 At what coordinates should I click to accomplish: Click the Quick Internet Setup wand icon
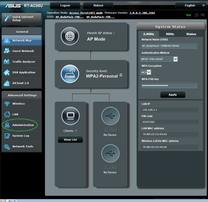coord(7,18)
